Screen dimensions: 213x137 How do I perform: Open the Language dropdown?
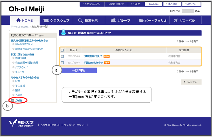pyautogui.click(x=153, y=4)
